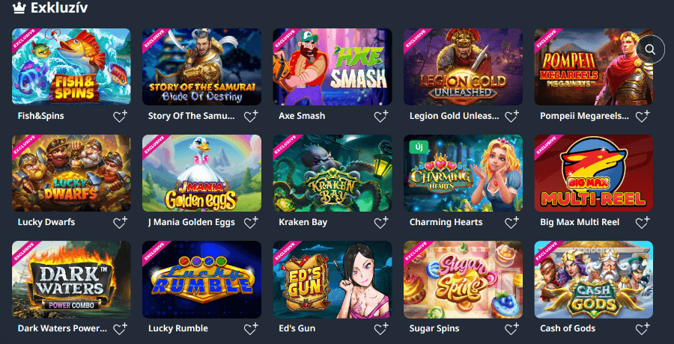Favorite Big Max Multi Reel heart icon

pos(643,222)
